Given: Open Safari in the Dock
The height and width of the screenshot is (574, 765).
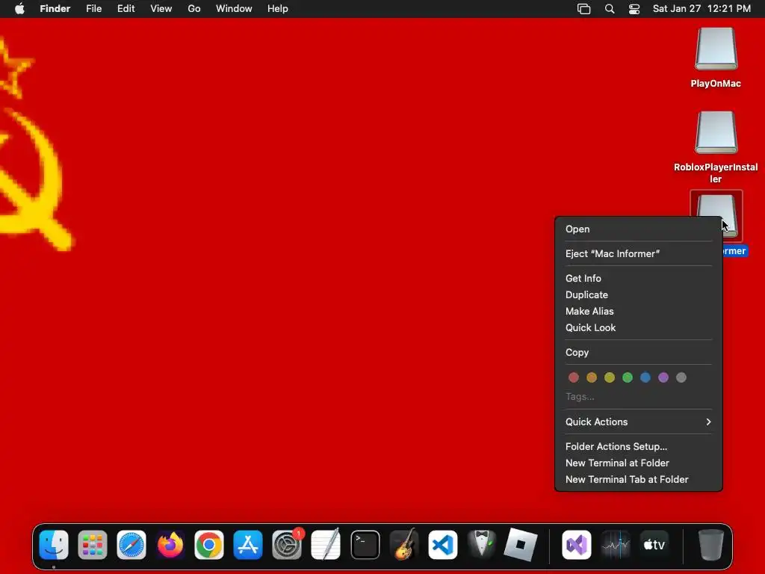Looking at the screenshot, I should click(131, 545).
